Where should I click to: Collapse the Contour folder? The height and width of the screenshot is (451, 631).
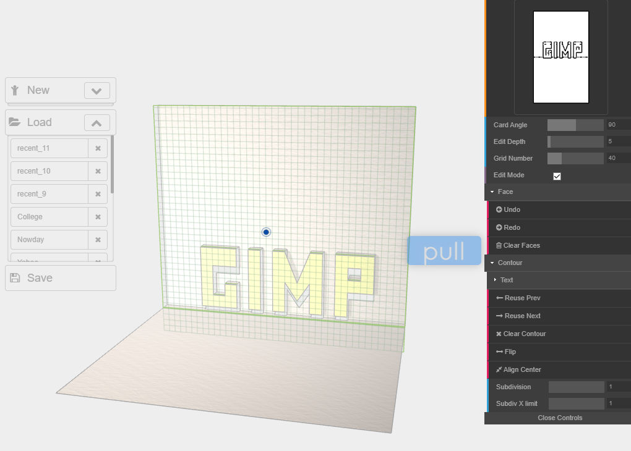[559, 263]
